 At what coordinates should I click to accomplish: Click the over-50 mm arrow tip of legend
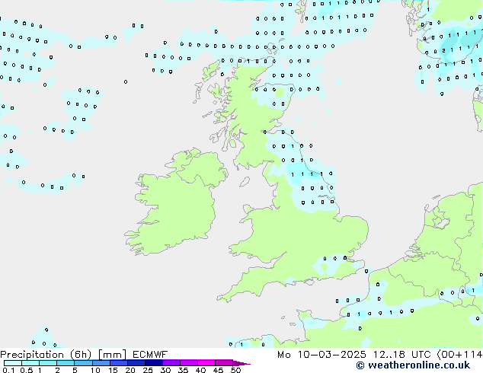[241, 363]
